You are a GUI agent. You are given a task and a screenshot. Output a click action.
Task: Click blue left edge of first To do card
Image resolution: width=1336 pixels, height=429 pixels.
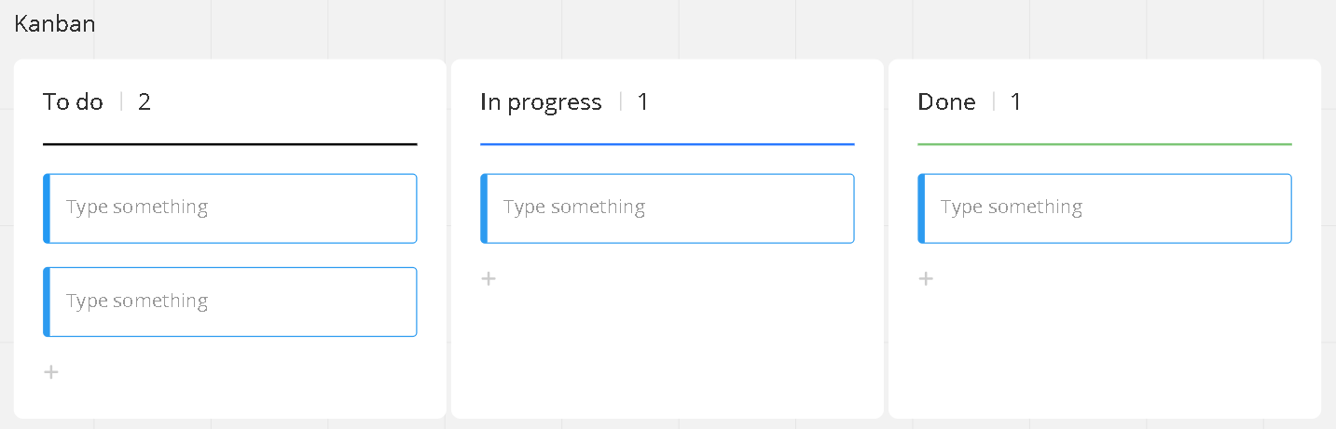pos(47,208)
